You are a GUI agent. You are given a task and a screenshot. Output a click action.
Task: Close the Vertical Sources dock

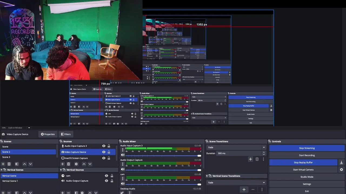tap(61, 170)
